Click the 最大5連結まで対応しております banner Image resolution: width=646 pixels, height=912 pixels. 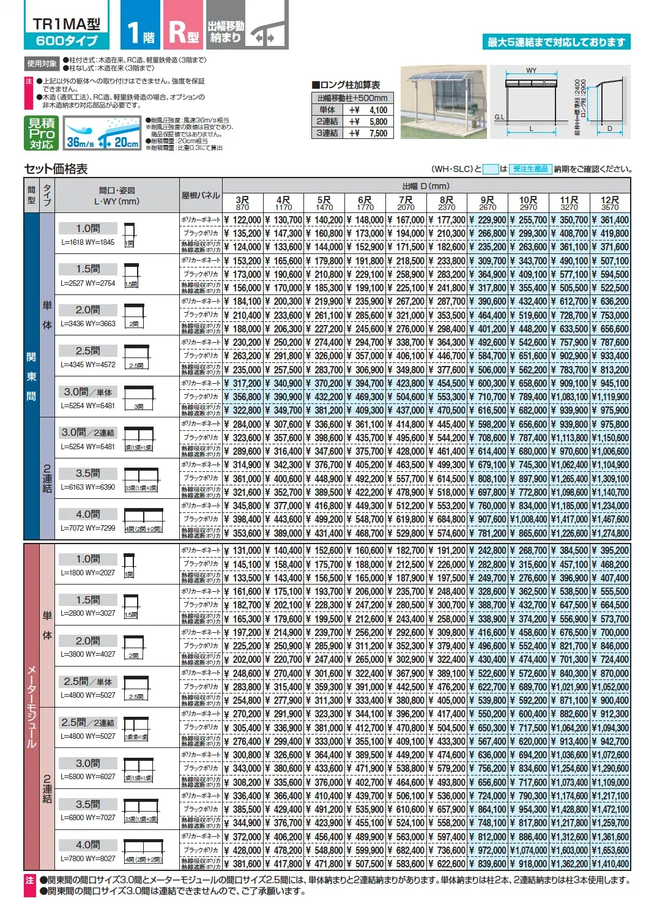[556, 42]
